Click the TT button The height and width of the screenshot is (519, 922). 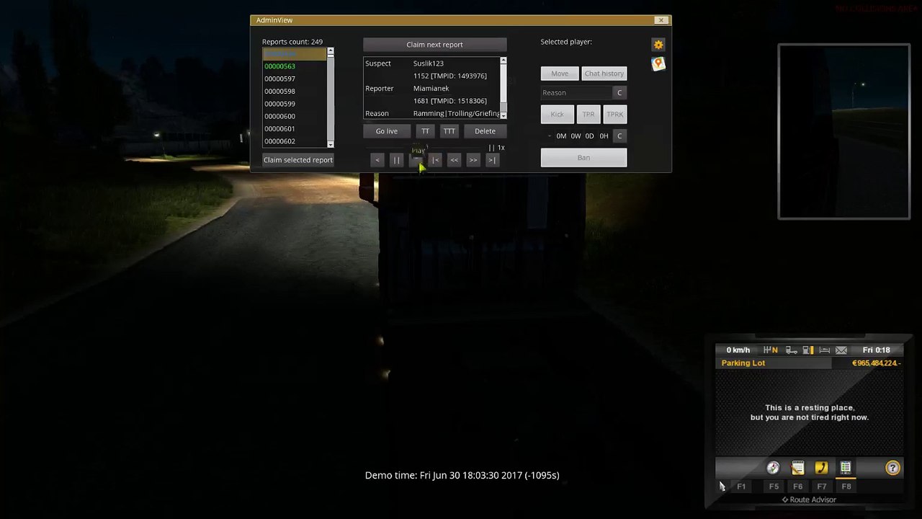click(425, 131)
